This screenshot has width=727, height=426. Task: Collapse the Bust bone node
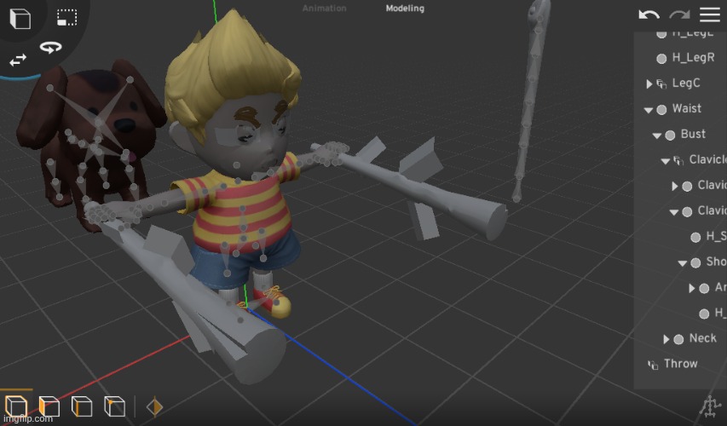pos(657,135)
